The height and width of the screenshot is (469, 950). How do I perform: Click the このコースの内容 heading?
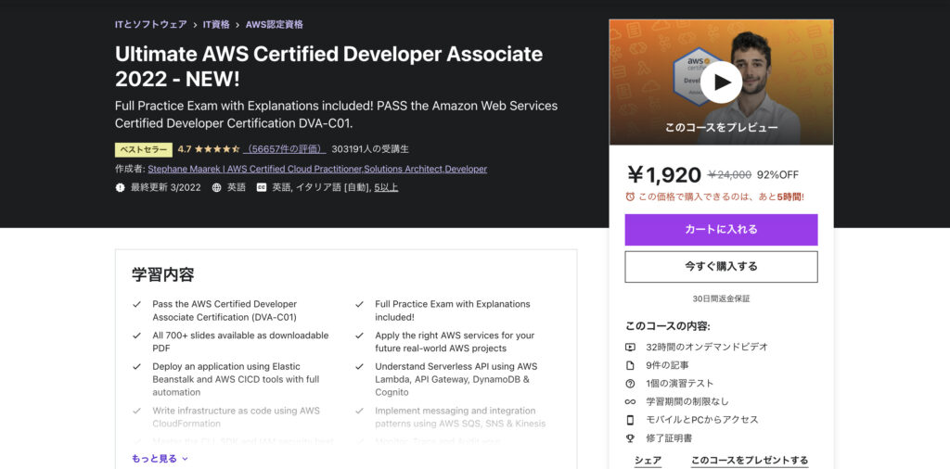668,326
